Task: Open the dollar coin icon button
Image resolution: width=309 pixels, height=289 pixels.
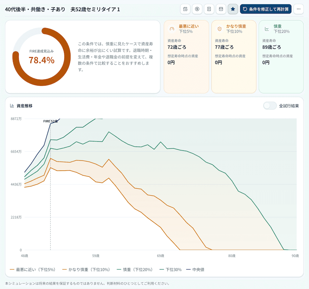Action: coord(197,9)
